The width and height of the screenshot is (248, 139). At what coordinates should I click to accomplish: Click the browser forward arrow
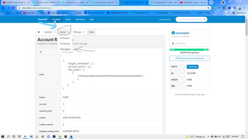[8, 8]
